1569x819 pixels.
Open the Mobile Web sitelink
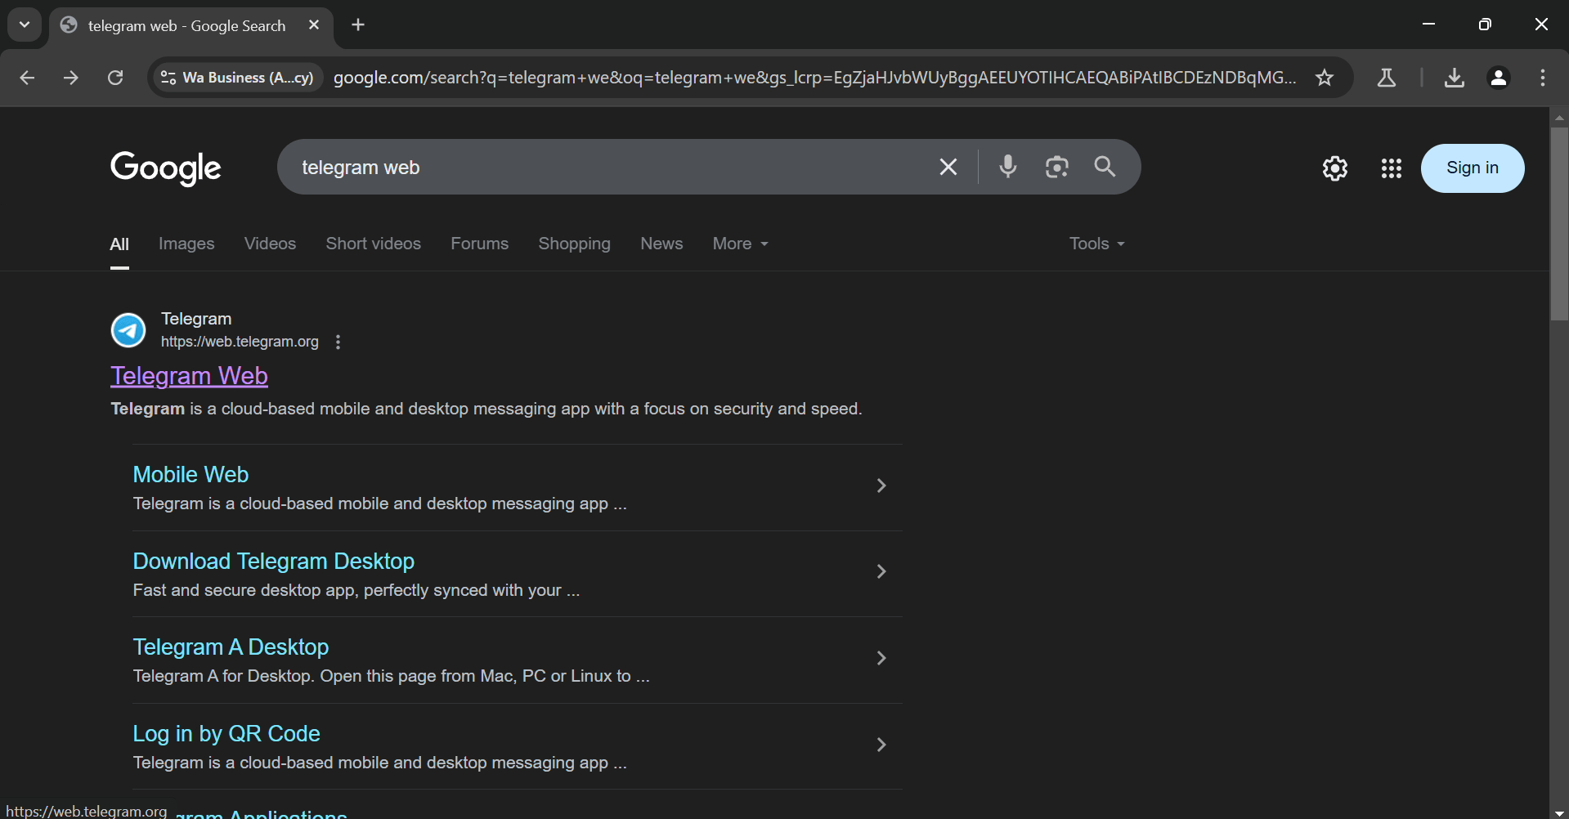[x=191, y=475]
